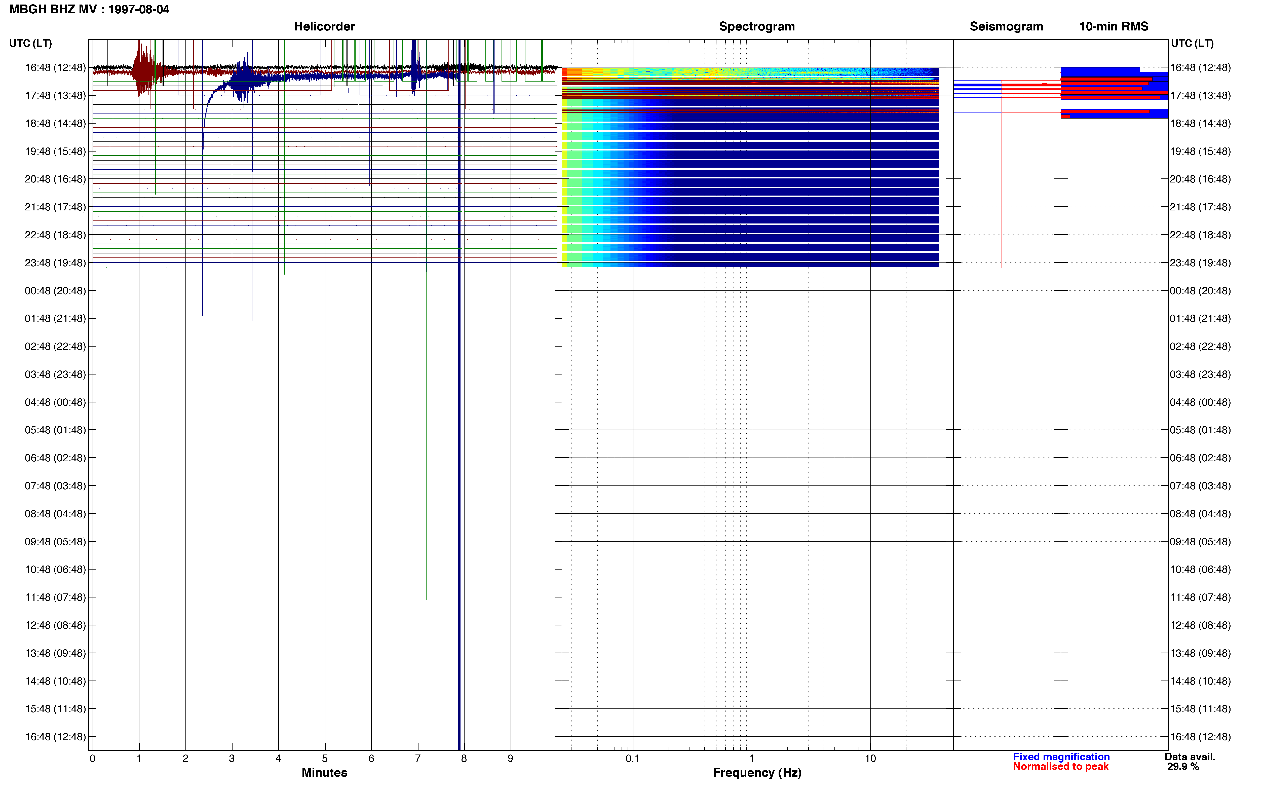1263x790 pixels.
Task: Click minute tick '5' on helicorder axis
Action: pyautogui.click(x=325, y=759)
